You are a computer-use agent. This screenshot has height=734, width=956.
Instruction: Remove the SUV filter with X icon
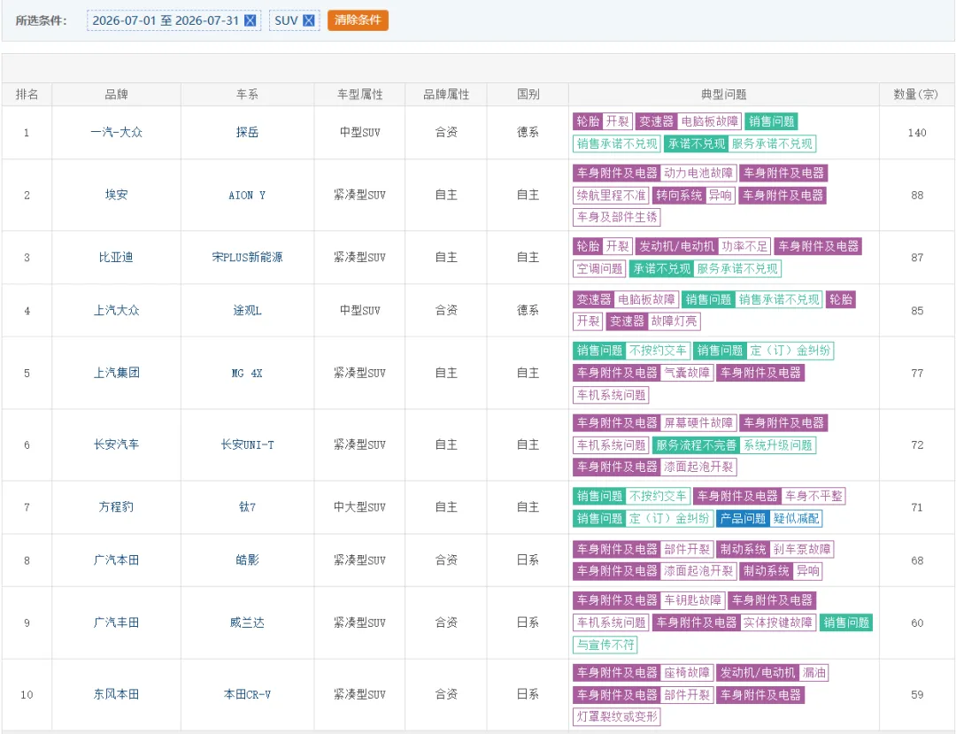(309, 20)
